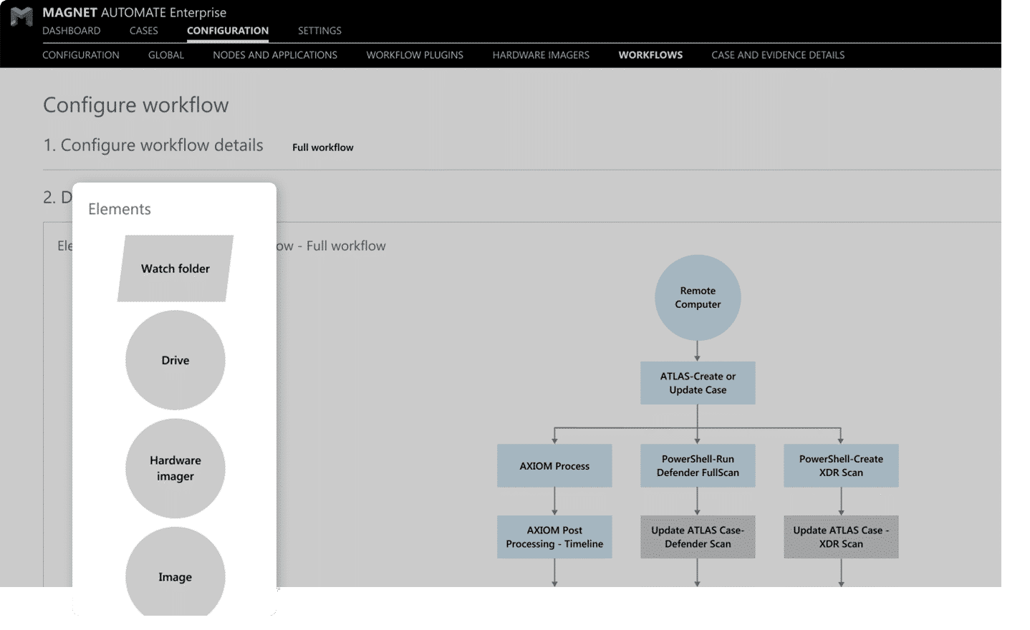This screenshot has height=630, width=1030.
Task: Open the Dashboard tab
Action: click(72, 31)
